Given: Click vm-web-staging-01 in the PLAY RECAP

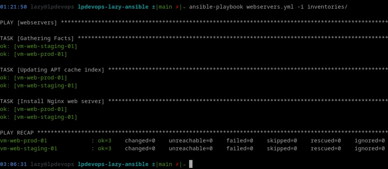Looking at the screenshot, I should click(x=29, y=149).
